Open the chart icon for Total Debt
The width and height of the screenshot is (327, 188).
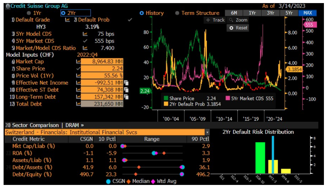[78, 104]
